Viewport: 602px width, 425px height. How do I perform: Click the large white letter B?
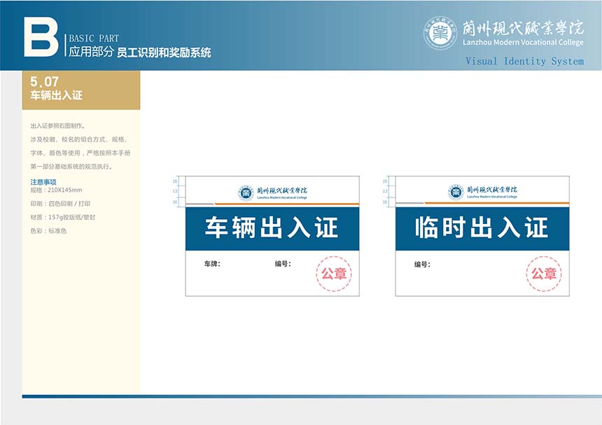41,36
